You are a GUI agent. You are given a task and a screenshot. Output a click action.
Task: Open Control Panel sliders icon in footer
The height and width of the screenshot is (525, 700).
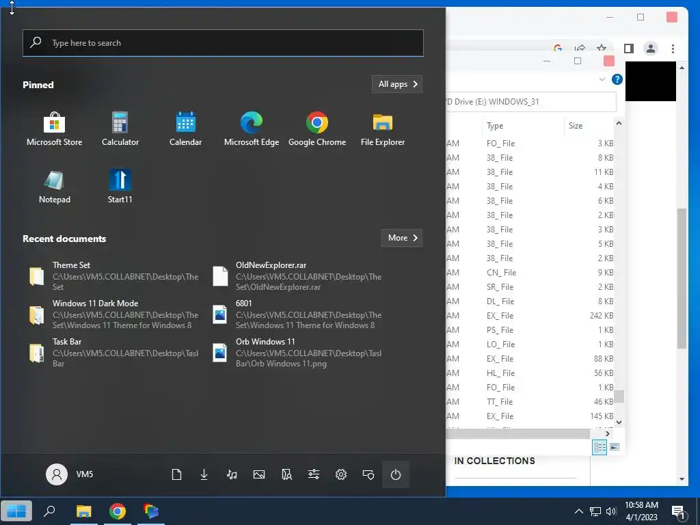point(314,474)
